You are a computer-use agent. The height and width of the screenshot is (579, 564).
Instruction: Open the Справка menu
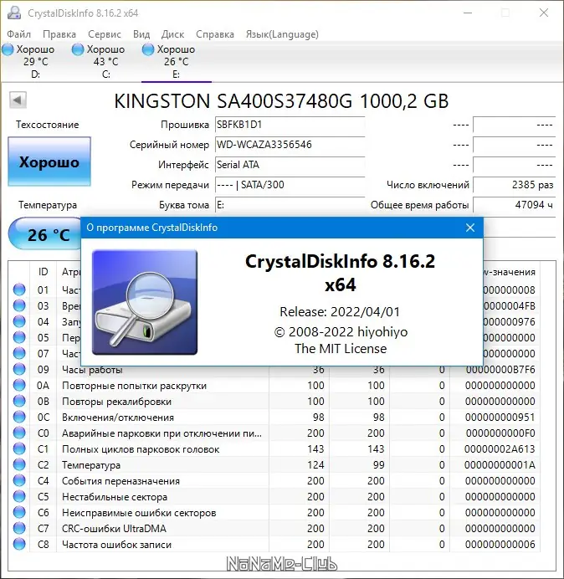[x=215, y=34]
